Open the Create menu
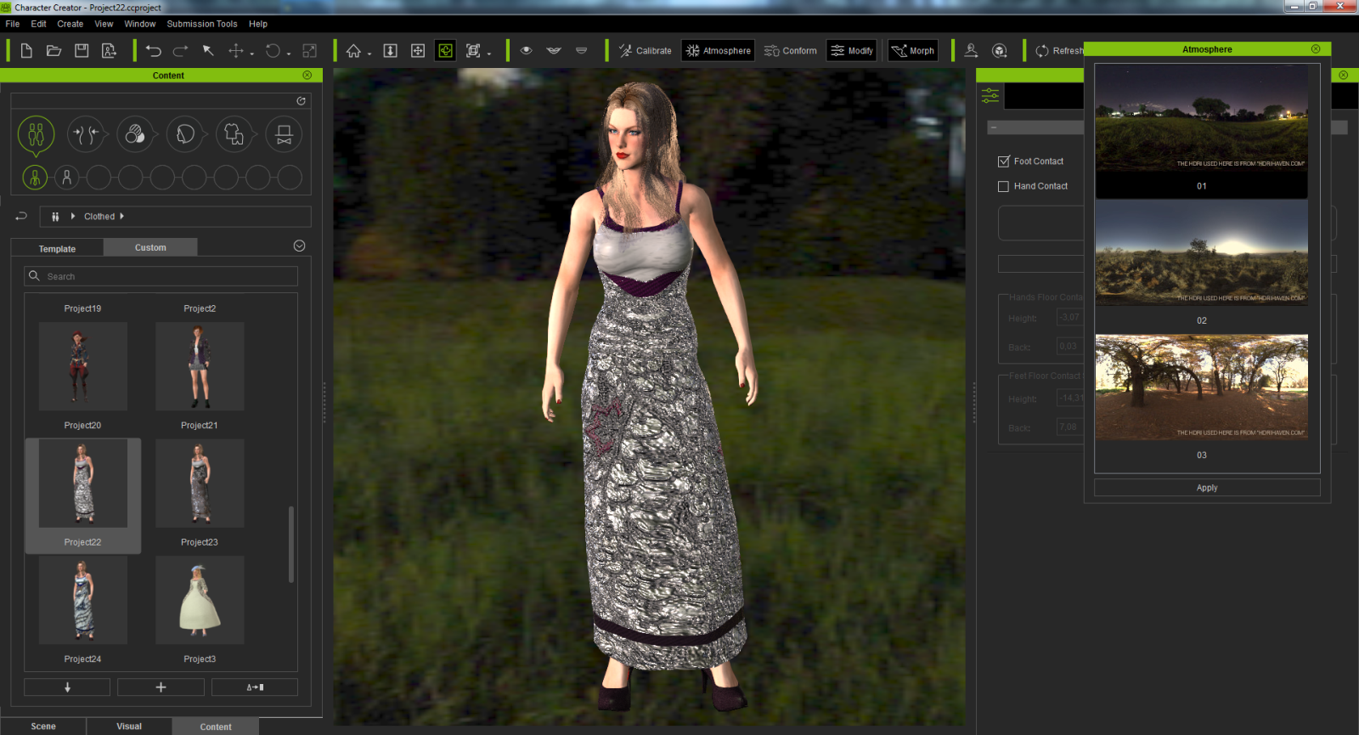 [x=70, y=24]
